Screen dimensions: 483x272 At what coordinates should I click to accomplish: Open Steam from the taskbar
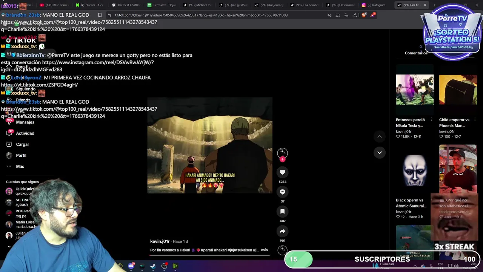point(153,266)
